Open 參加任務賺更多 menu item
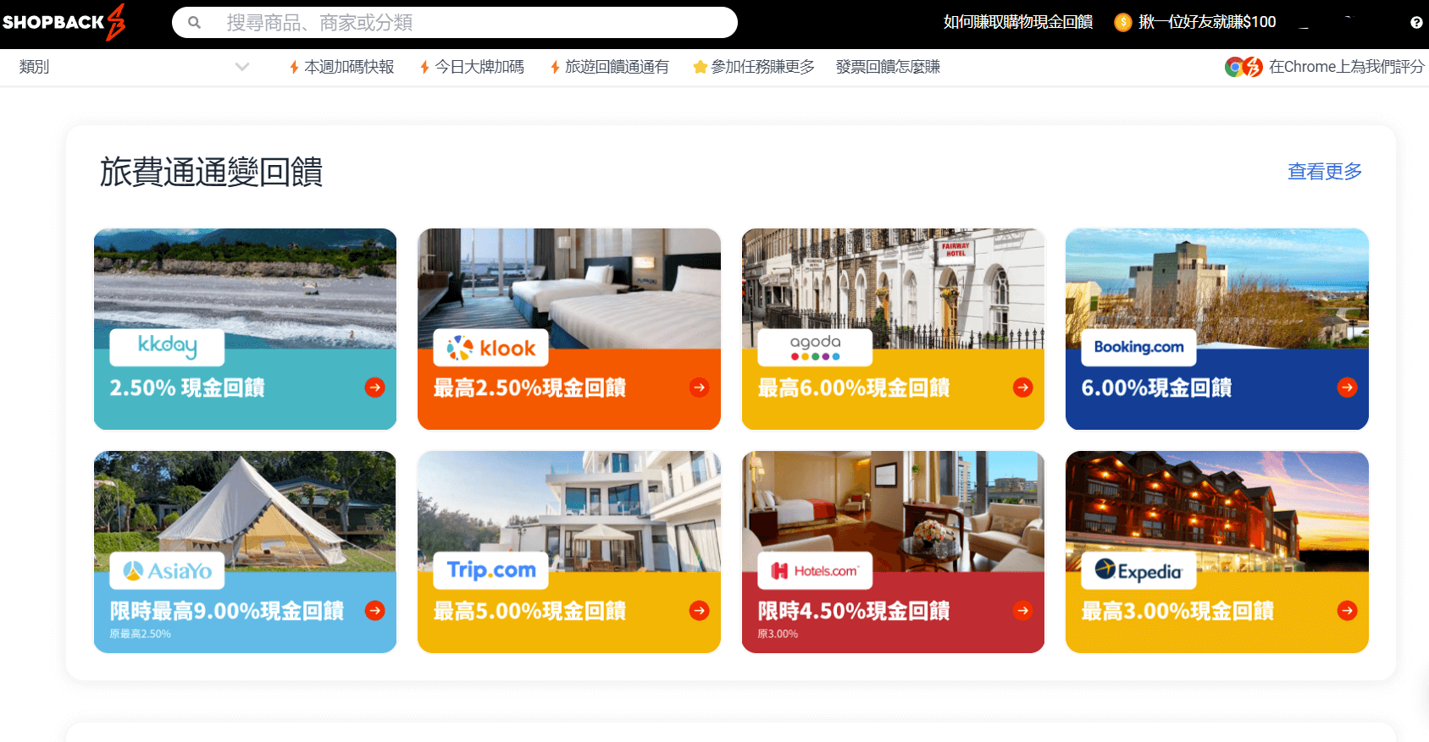Image resolution: width=1429 pixels, height=742 pixels. pyautogui.click(x=762, y=67)
